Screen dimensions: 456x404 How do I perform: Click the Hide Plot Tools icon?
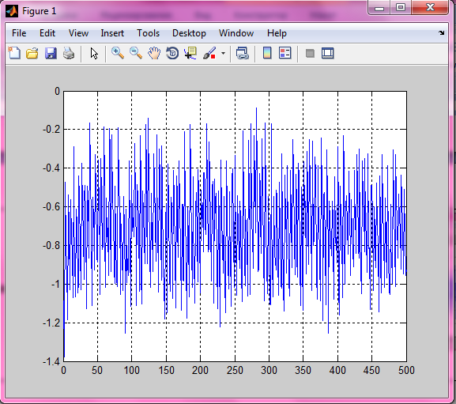pyautogui.click(x=310, y=54)
